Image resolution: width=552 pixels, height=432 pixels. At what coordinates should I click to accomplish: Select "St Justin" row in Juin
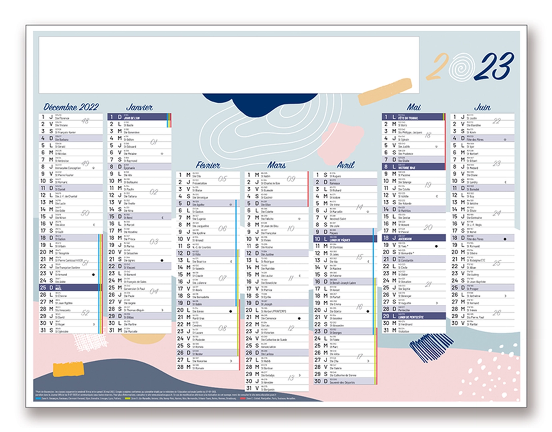tap(482, 117)
